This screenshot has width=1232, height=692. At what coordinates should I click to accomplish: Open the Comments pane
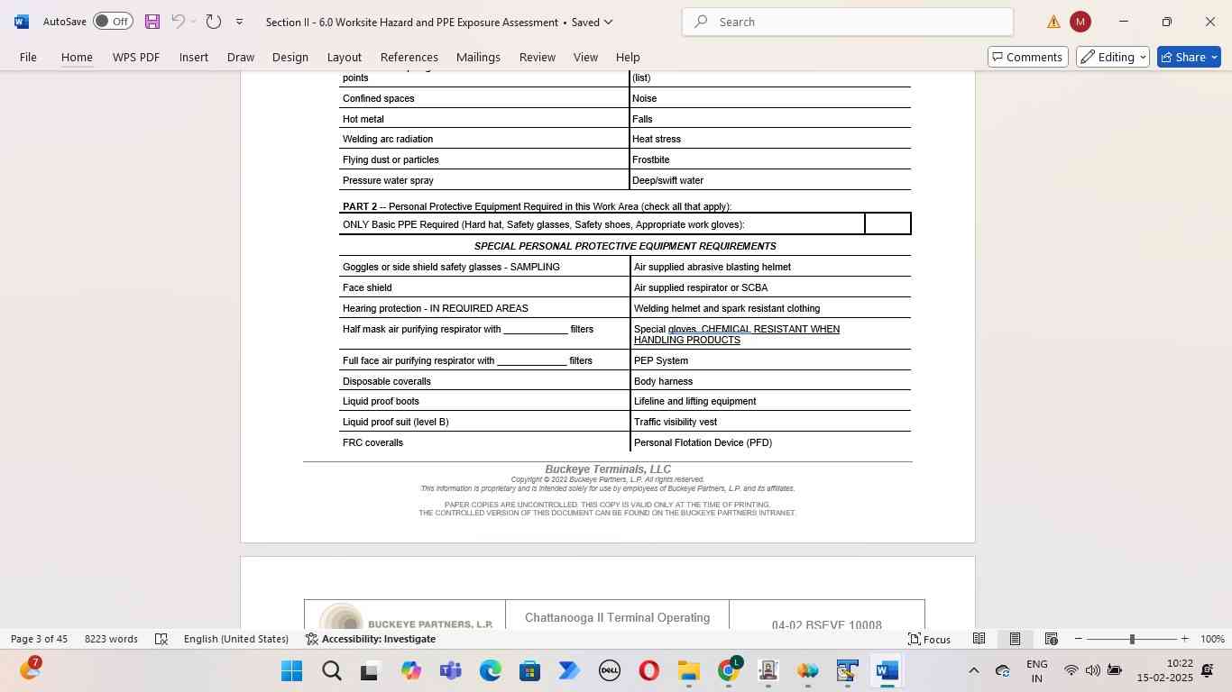pos(1028,57)
